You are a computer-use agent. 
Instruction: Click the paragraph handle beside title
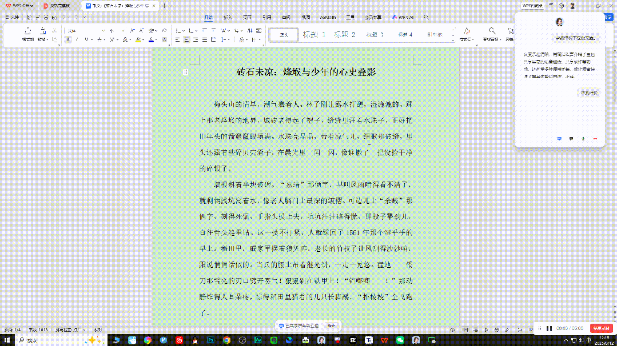[186, 72]
